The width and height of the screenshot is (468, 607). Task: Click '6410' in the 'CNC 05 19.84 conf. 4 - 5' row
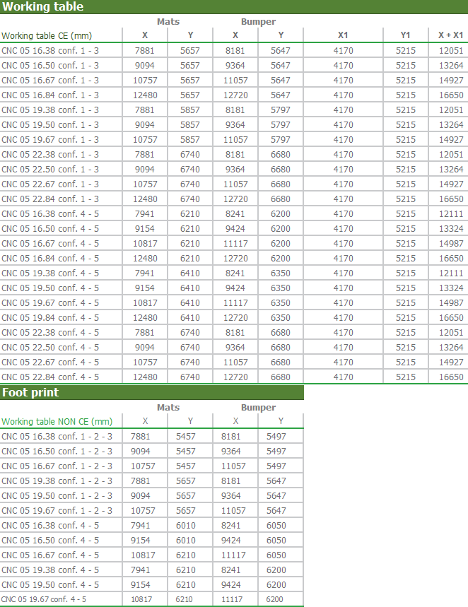(x=190, y=318)
